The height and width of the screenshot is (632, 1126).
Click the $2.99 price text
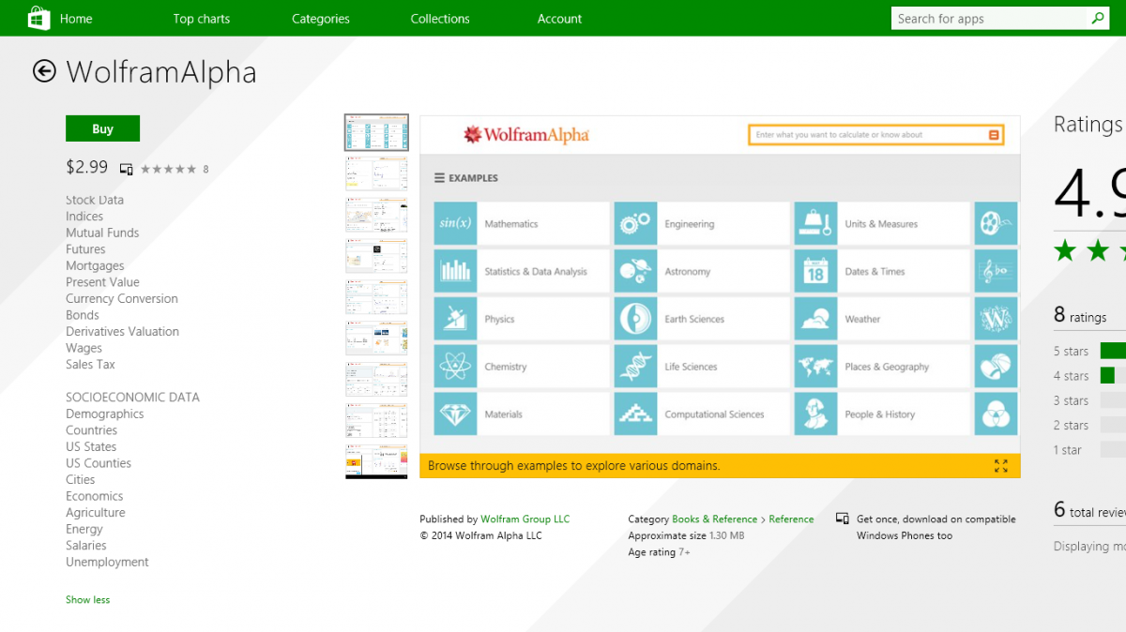click(x=87, y=167)
